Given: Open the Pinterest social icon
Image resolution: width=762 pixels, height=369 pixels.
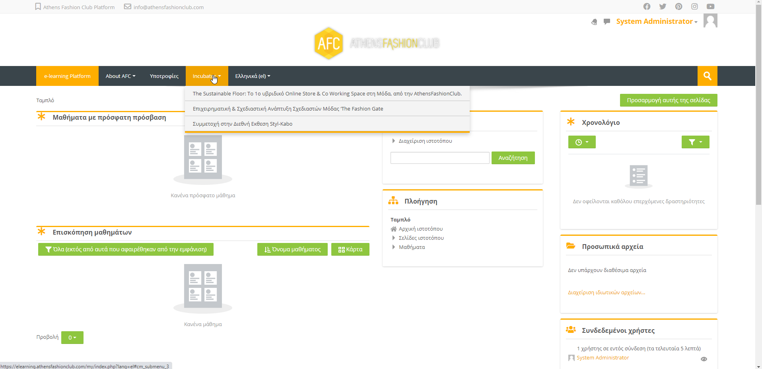Looking at the screenshot, I should (x=678, y=6).
